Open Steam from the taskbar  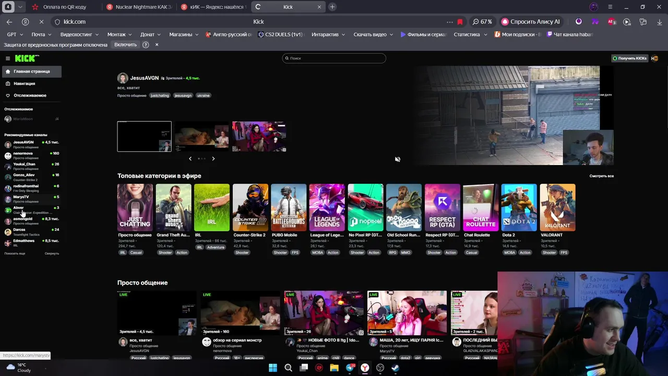tap(395, 368)
